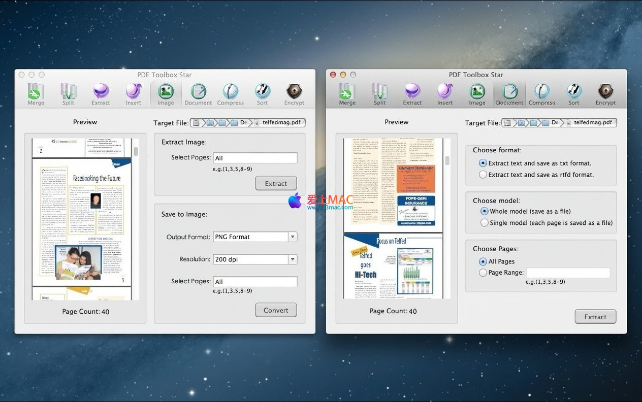The image size is (642, 402).
Task: Click the Merge icon in left window
Action: pos(36,94)
